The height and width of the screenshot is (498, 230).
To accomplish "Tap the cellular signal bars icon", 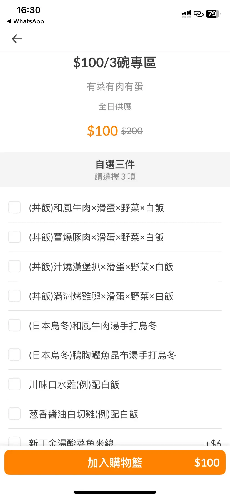I will 186,14.
